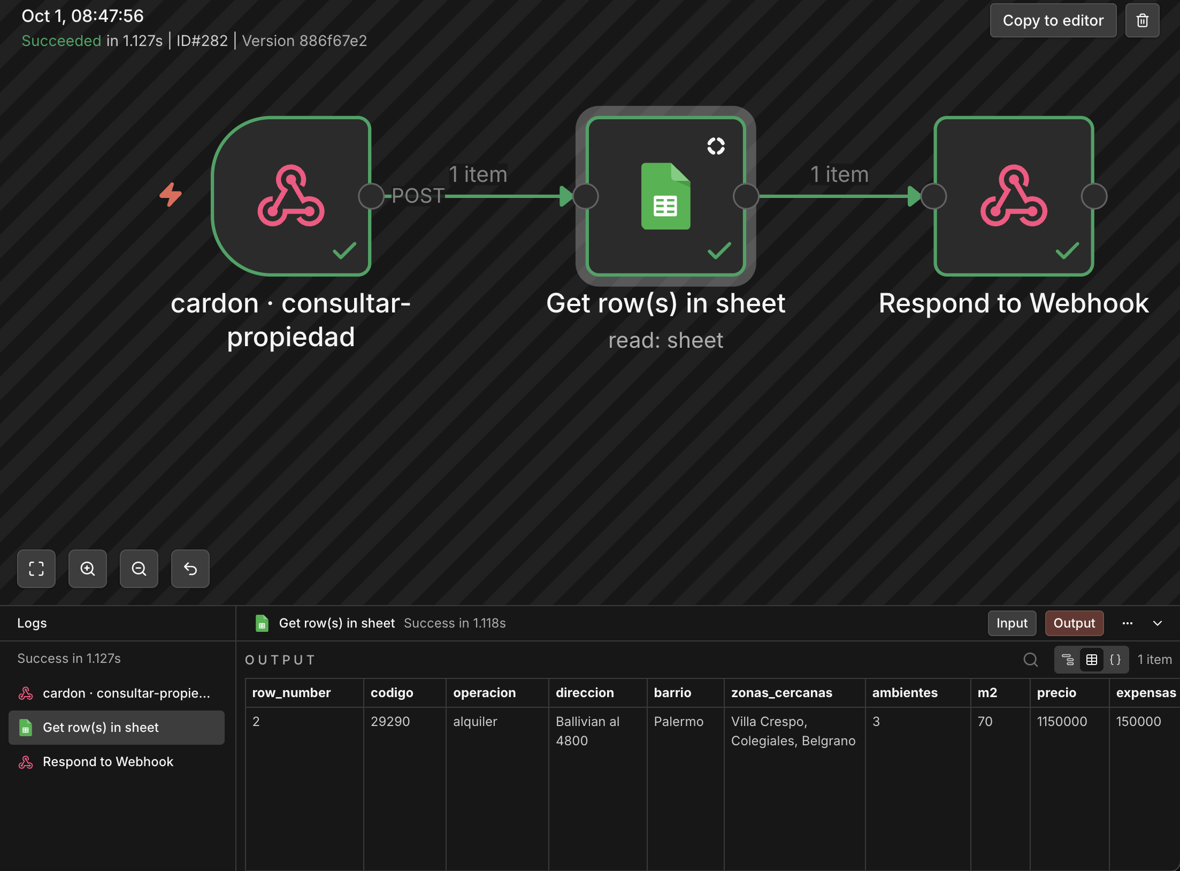This screenshot has height=871, width=1180.
Task: Search the output data with the magnifier icon
Action: [1030, 660]
